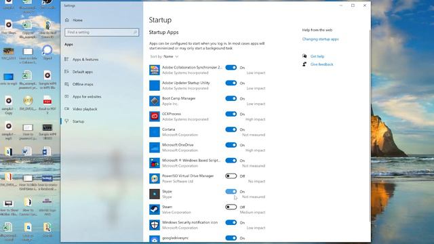
Task: Open Apps & features page
Action: 85,60
